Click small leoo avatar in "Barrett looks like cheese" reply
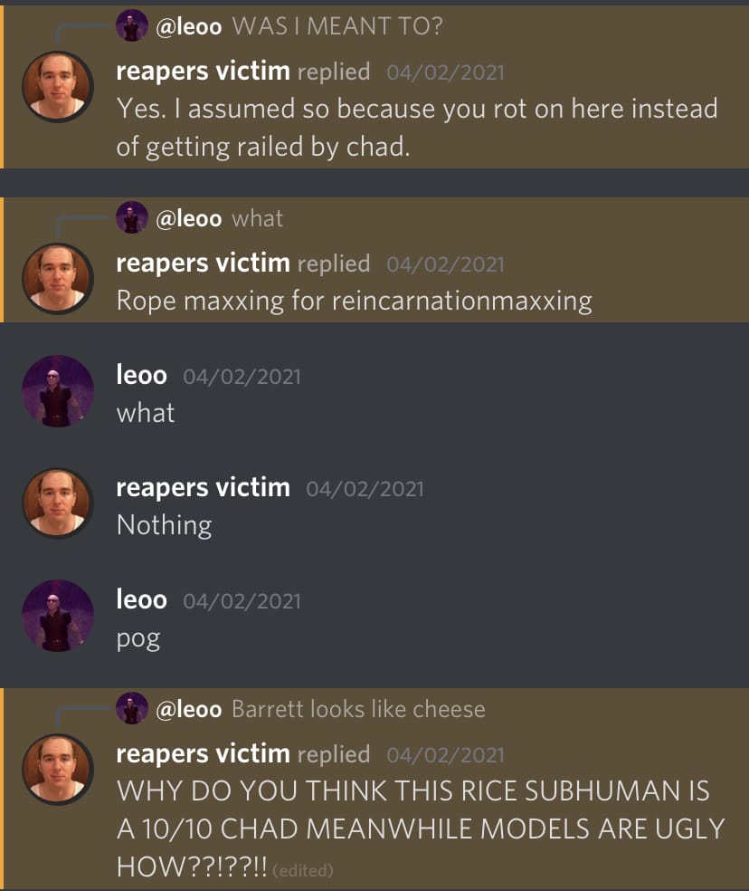The width and height of the screenshot is (749, 891). click(133, 709)
